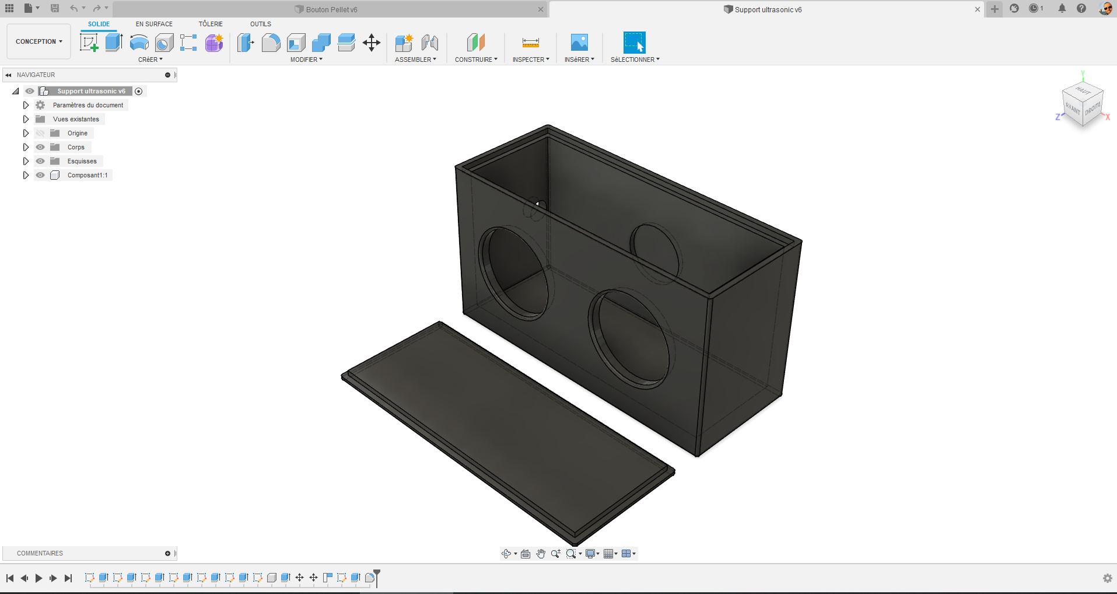Click the timeline end marker
1117x594 pixels.
377,578
